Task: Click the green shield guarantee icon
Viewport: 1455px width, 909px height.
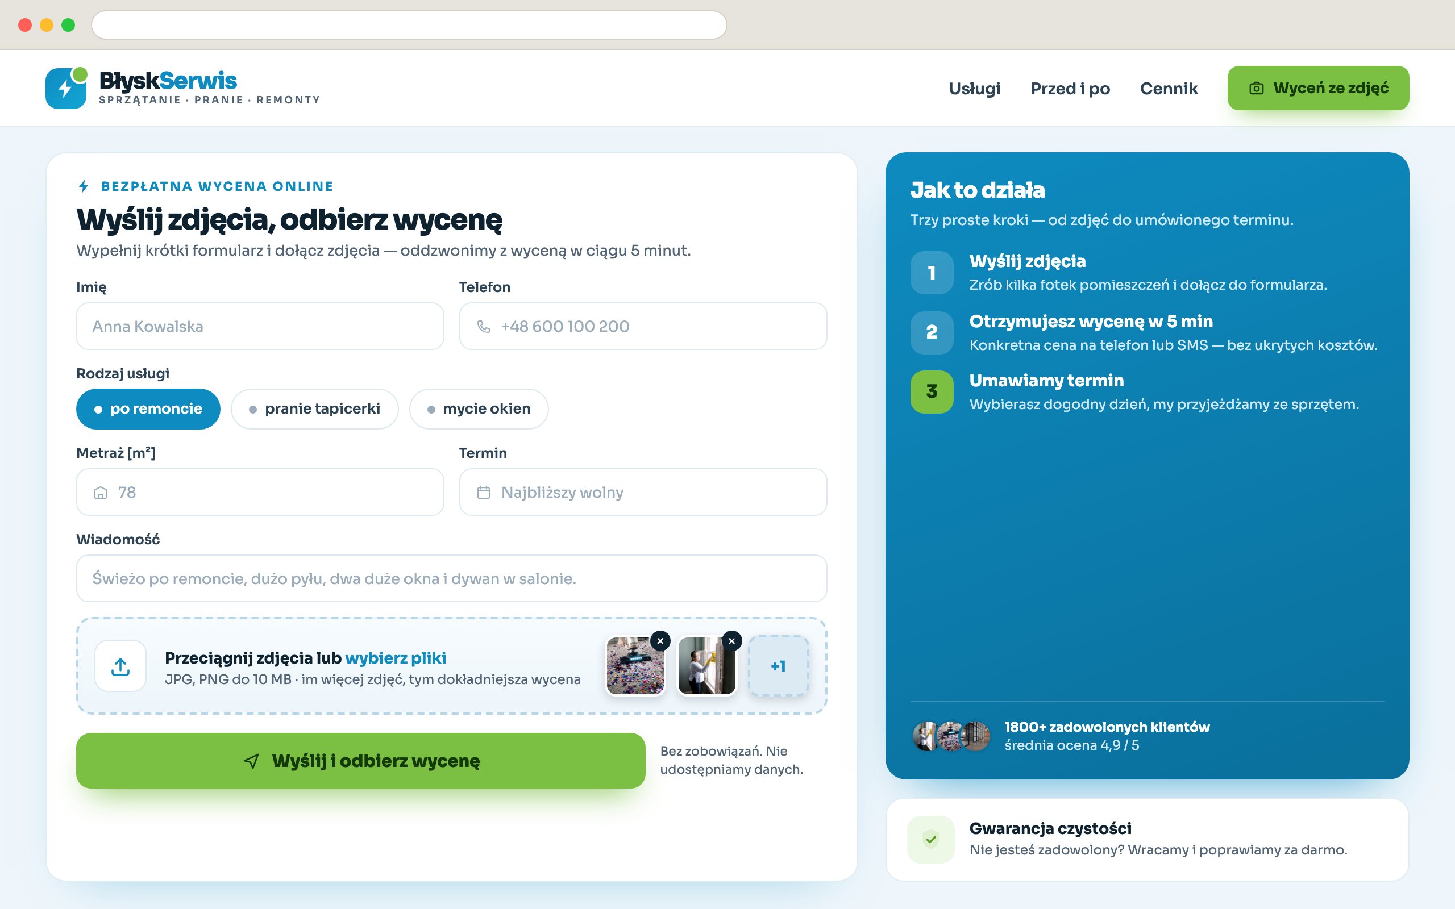Action: 931,839
